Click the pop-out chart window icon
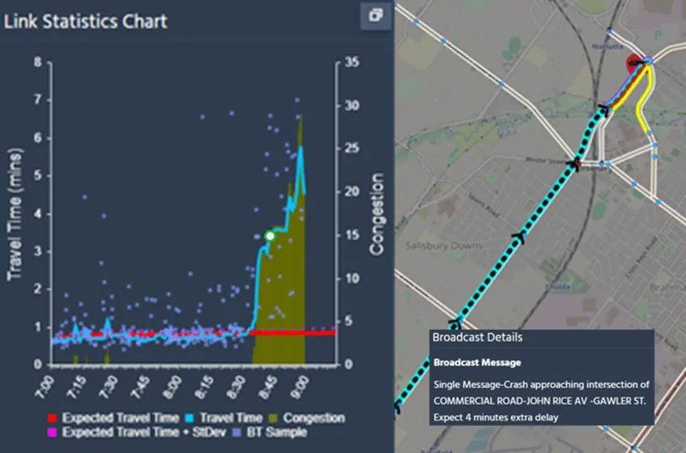 [x=376, y=15]
